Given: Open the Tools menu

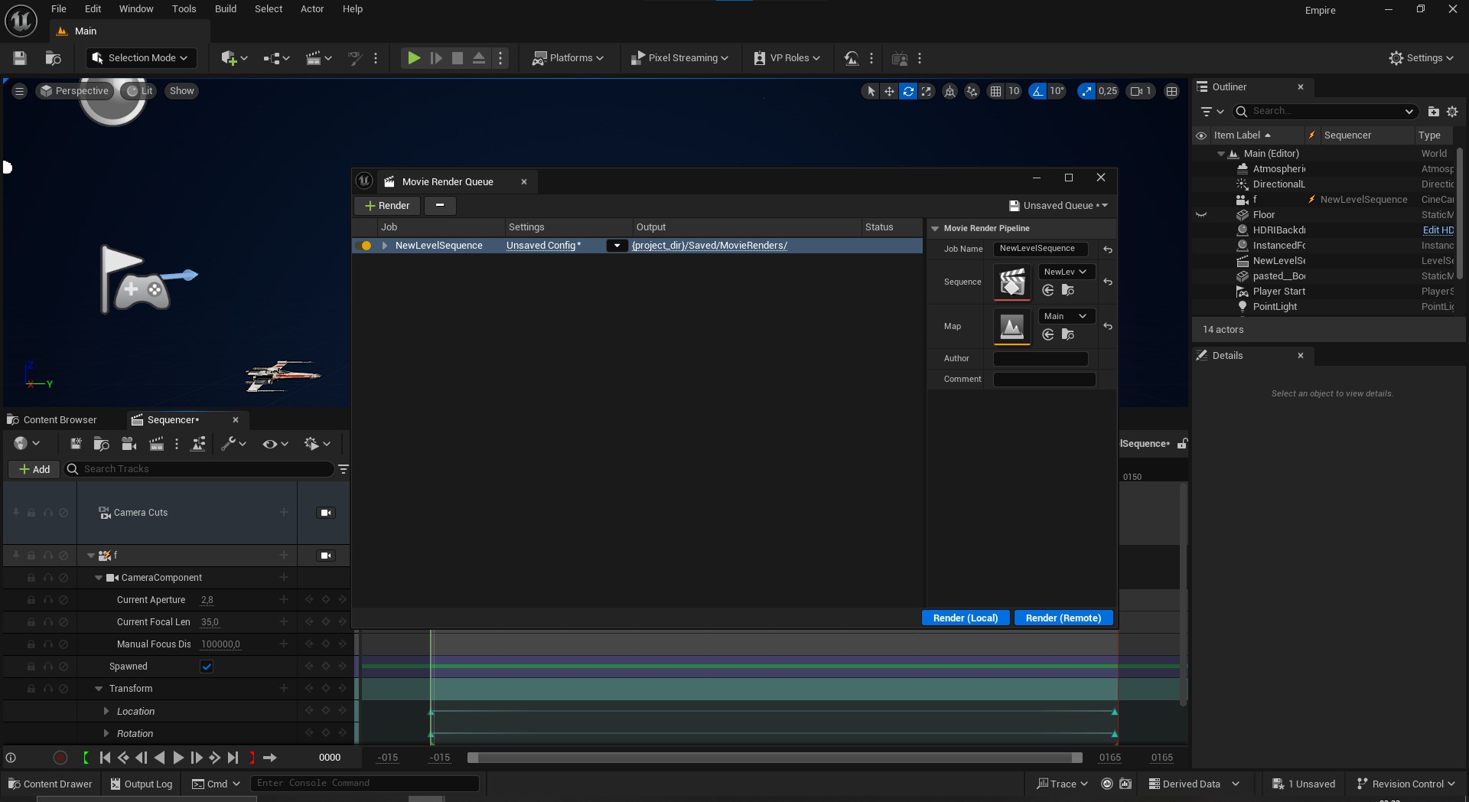Looking at the screenshot, I should (x=184, y=9).
